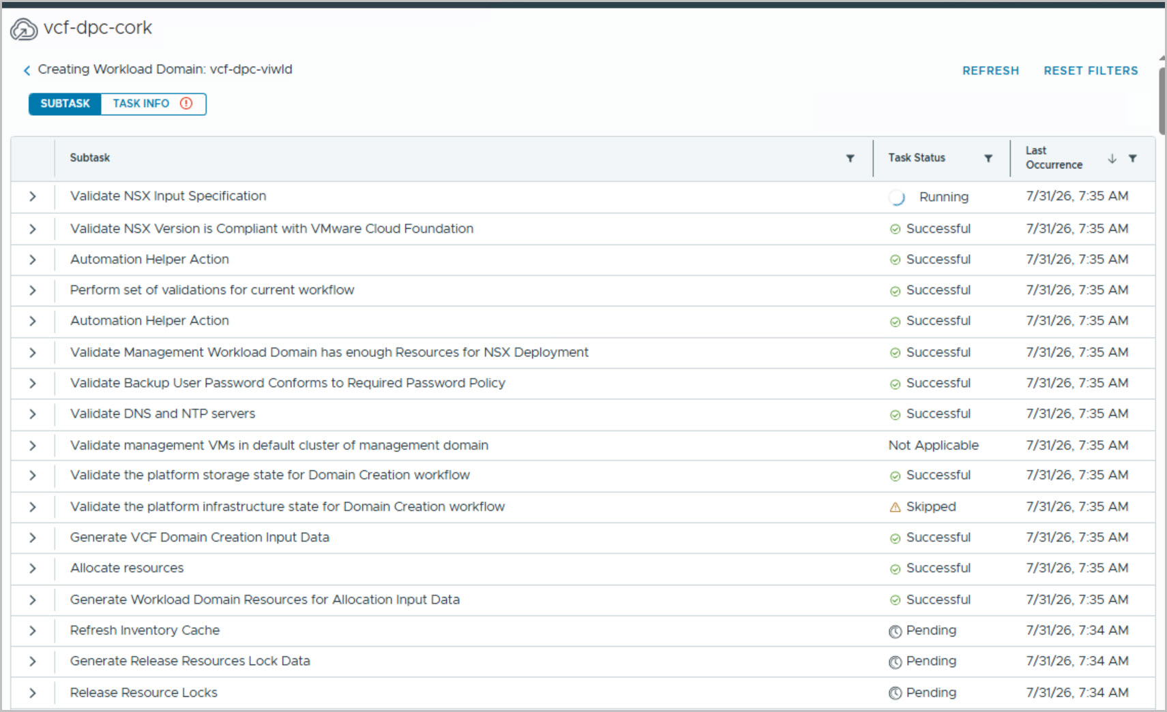Switch to the Subtask tab

(65, 104)
